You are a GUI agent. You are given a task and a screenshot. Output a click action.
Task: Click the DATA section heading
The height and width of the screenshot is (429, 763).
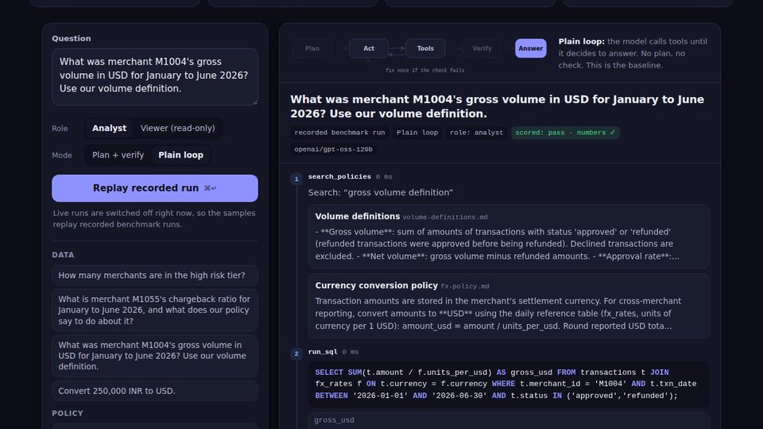pos(64,255)
